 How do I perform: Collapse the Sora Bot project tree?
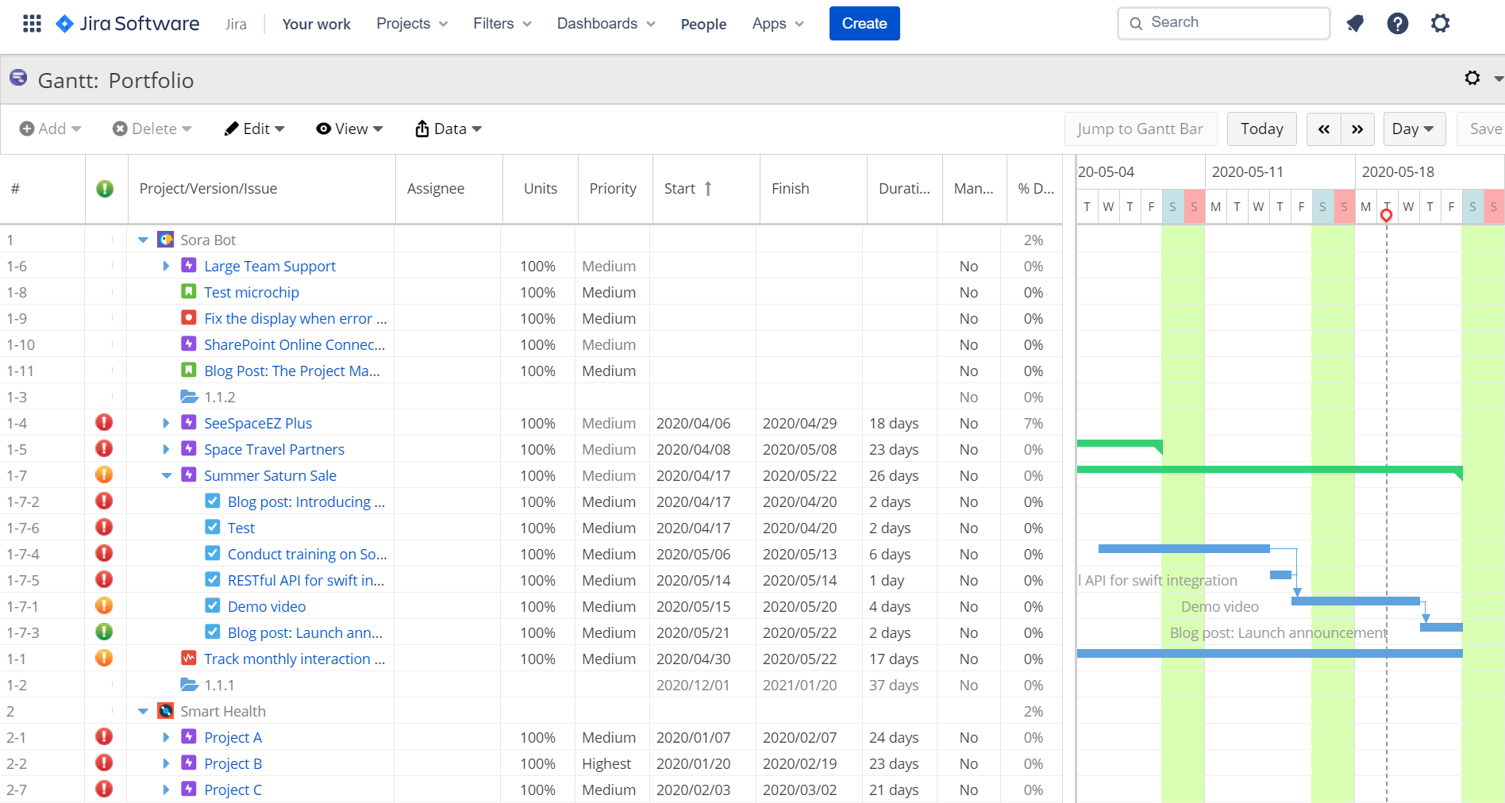143,239
